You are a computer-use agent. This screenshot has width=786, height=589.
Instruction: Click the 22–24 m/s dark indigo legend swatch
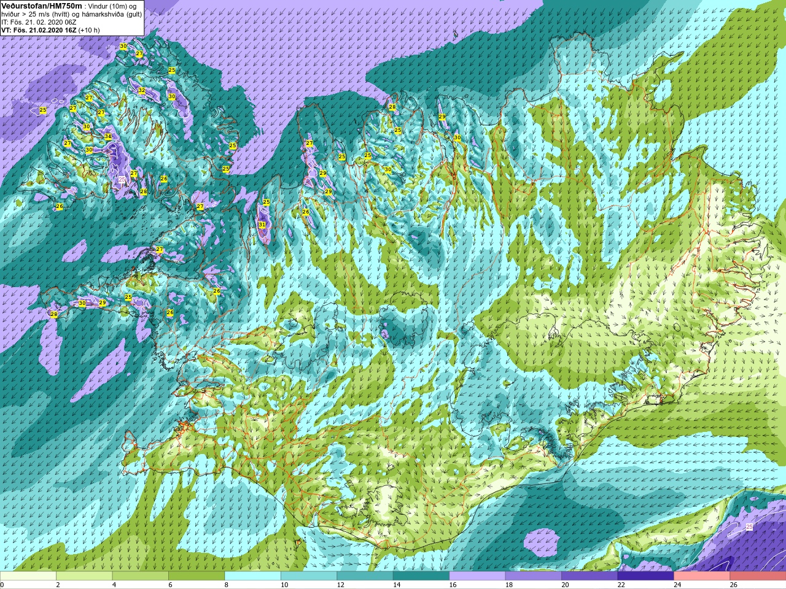tap(646, 577)
